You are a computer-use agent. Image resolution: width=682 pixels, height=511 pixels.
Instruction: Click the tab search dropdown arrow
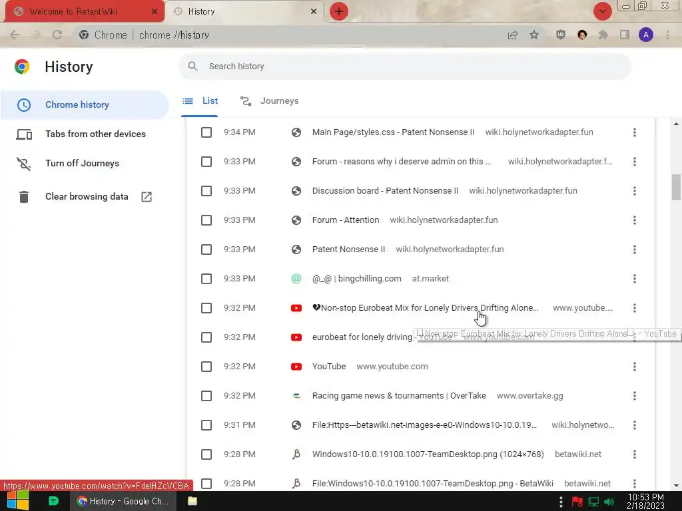[602, 11]
